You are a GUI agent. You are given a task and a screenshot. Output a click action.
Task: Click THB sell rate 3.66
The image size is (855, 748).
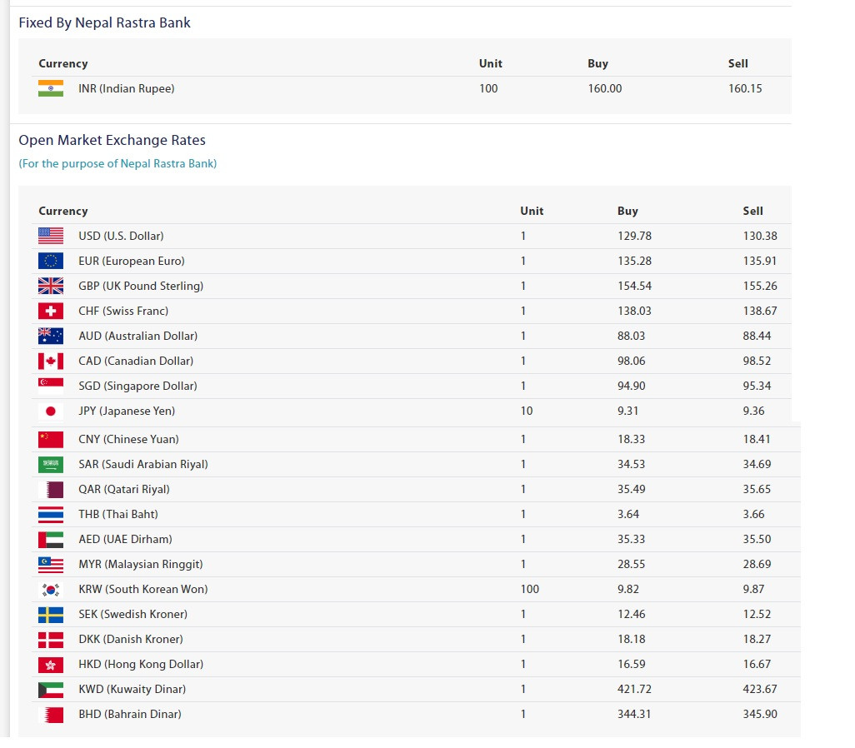pyautogui.click(x=754, y=515)
